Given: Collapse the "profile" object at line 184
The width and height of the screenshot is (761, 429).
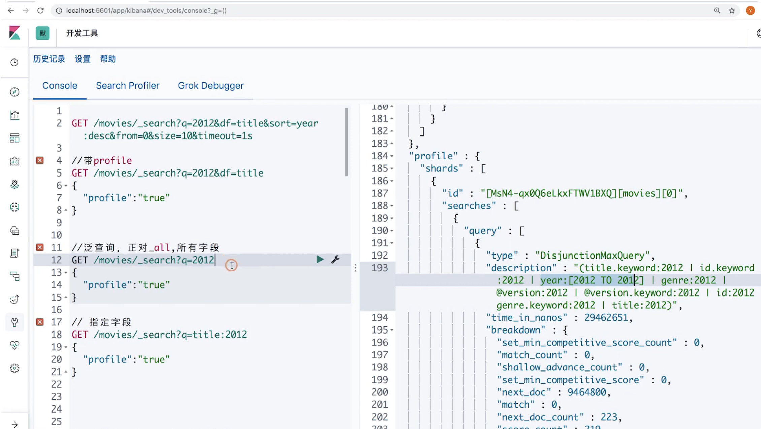Looking at the screenshot, I should pyautogui.click(x=392, y=156).
